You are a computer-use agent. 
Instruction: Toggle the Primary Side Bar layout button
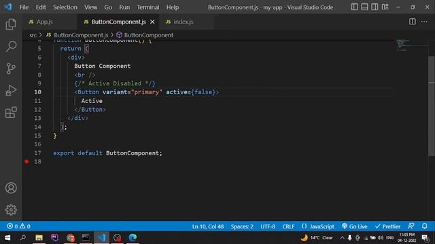(x=354, y=7)
